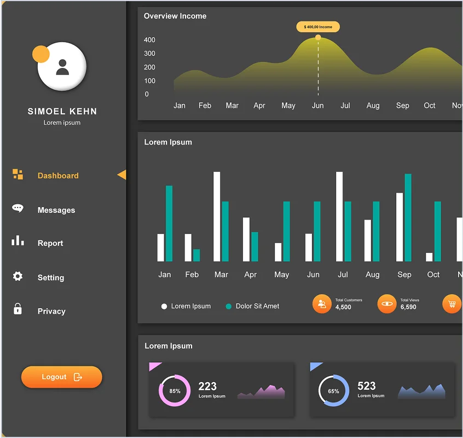Click the teal bar for May
This screenshot has width=463, height=438.
pos(286,231)
